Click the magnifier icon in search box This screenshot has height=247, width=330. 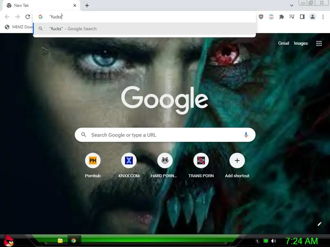pyautogui.click(x=83, y=135)
